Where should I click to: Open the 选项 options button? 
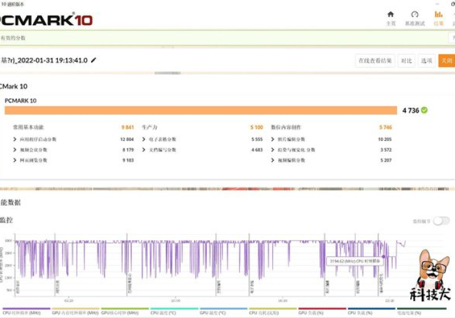pos(426,60)
